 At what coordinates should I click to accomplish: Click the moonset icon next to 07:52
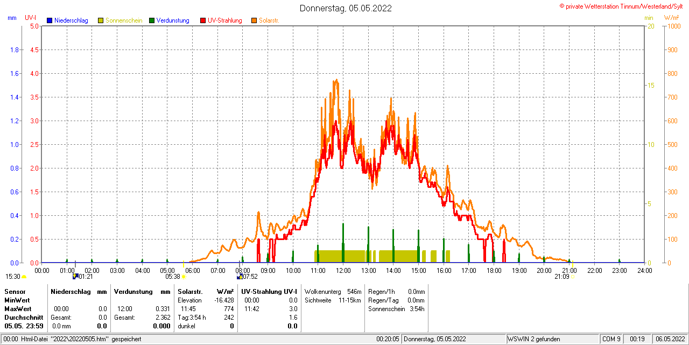[240, 276]
